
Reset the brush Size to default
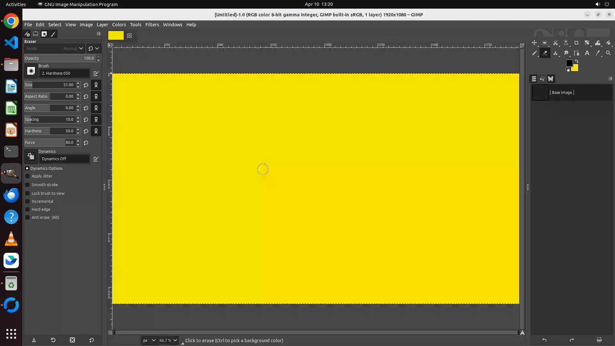click(x=86, y=85)
